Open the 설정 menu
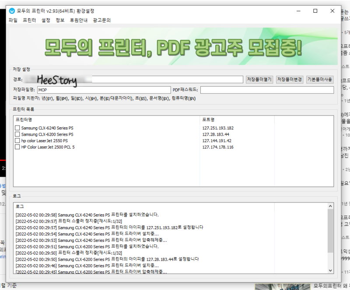 [x=46, y=20]
